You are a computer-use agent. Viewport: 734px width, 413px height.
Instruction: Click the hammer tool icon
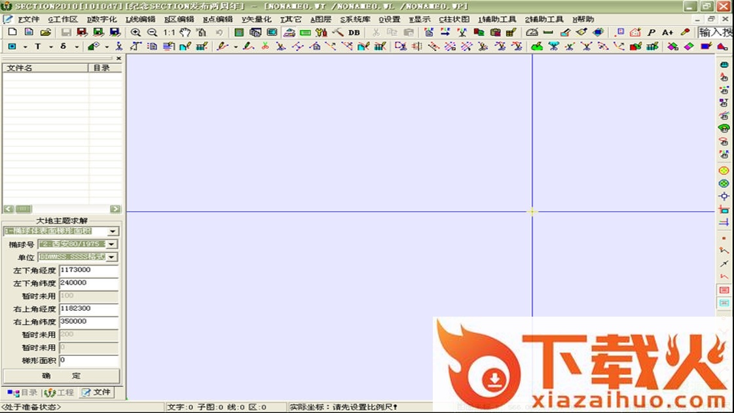pos(338,32)
